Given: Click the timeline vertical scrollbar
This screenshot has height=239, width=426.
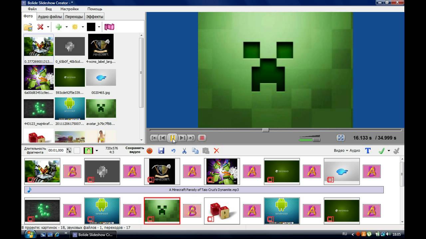Looking at the screenshot, I should (x=402, y=175).
